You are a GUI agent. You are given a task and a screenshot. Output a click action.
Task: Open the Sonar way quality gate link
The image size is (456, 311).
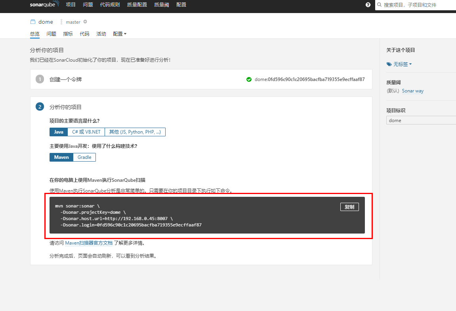(x=413, y=91)
